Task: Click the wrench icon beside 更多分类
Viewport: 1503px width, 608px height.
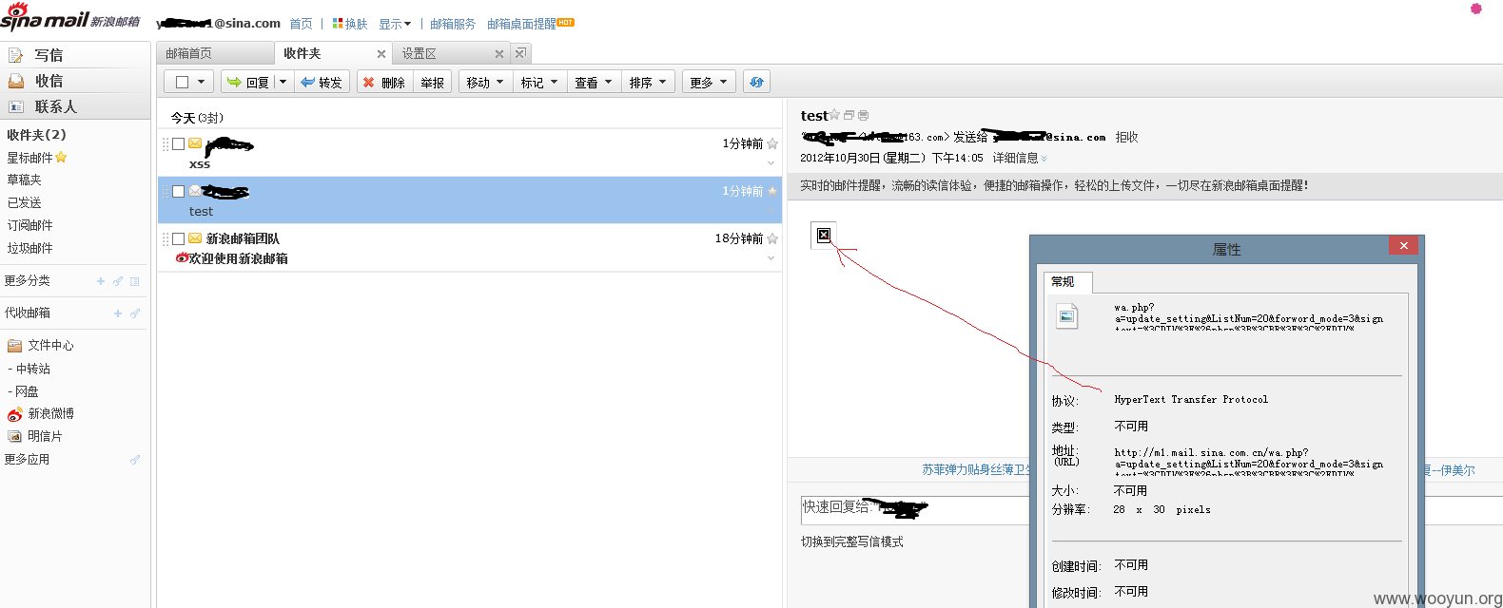Action: tap(118, 281)
